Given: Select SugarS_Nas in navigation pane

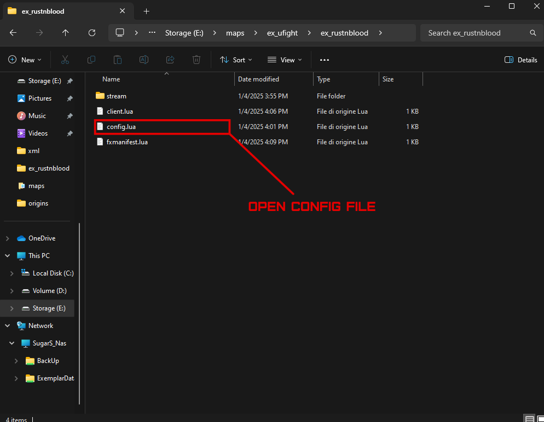Looking at the screenshot, I should 44,343.
